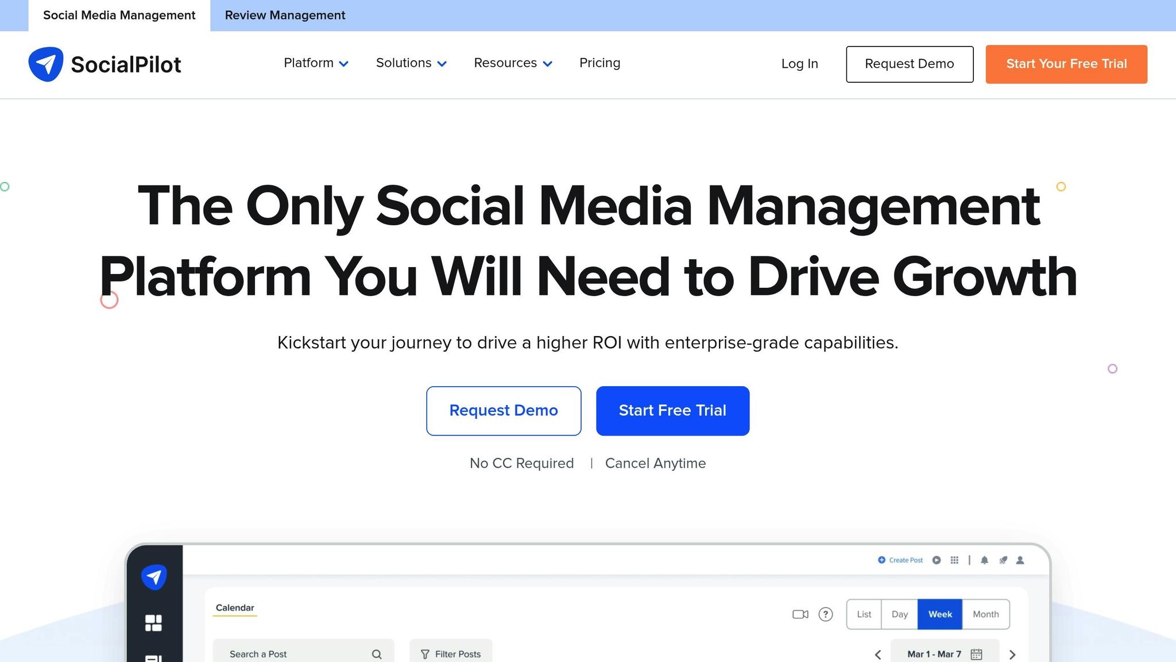Open the user profile icon
1176x662 pixels.
(x=1020, y=560)
